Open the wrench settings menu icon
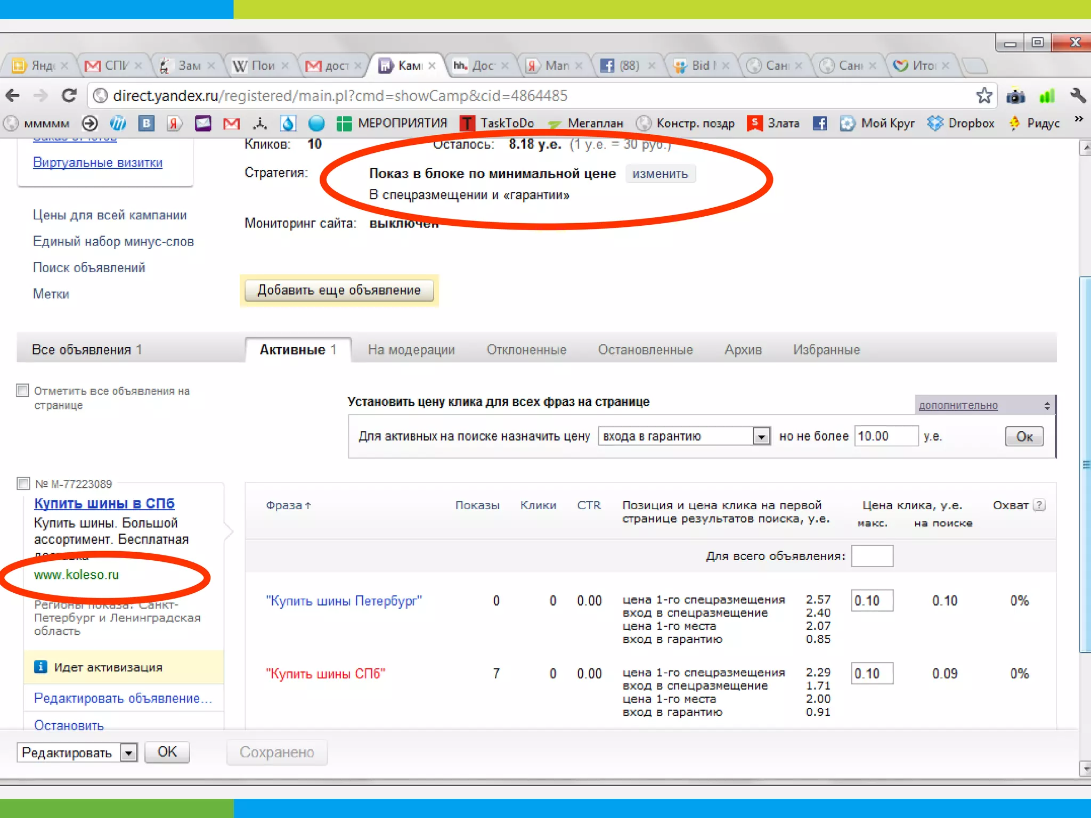This screenshot has width=1091, height=818. click(1078, 96)
